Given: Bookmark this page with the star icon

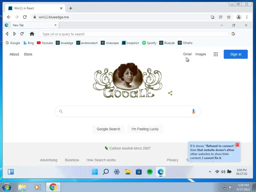Looking at the screenshot, I should coord(229,17).
